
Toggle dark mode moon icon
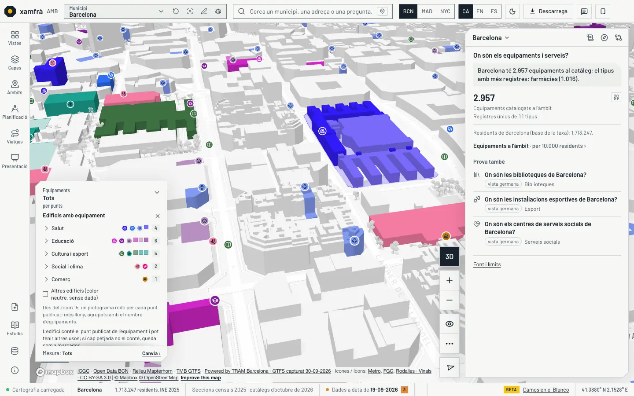[512, 11]
